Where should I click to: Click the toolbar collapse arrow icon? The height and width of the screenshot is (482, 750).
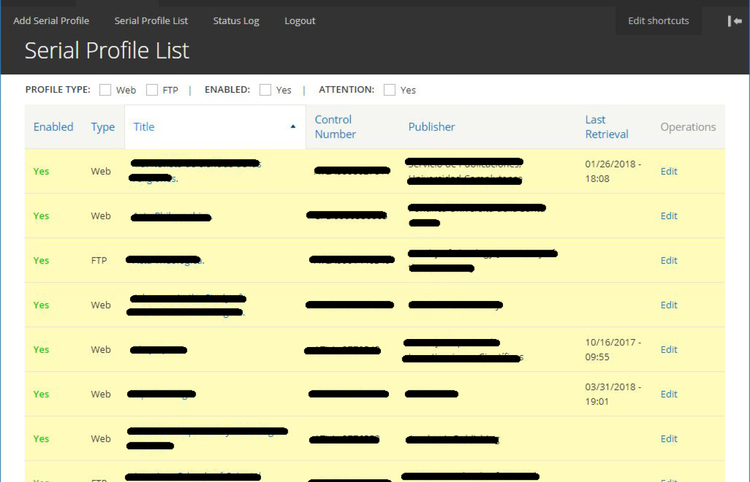pos(734,21)
